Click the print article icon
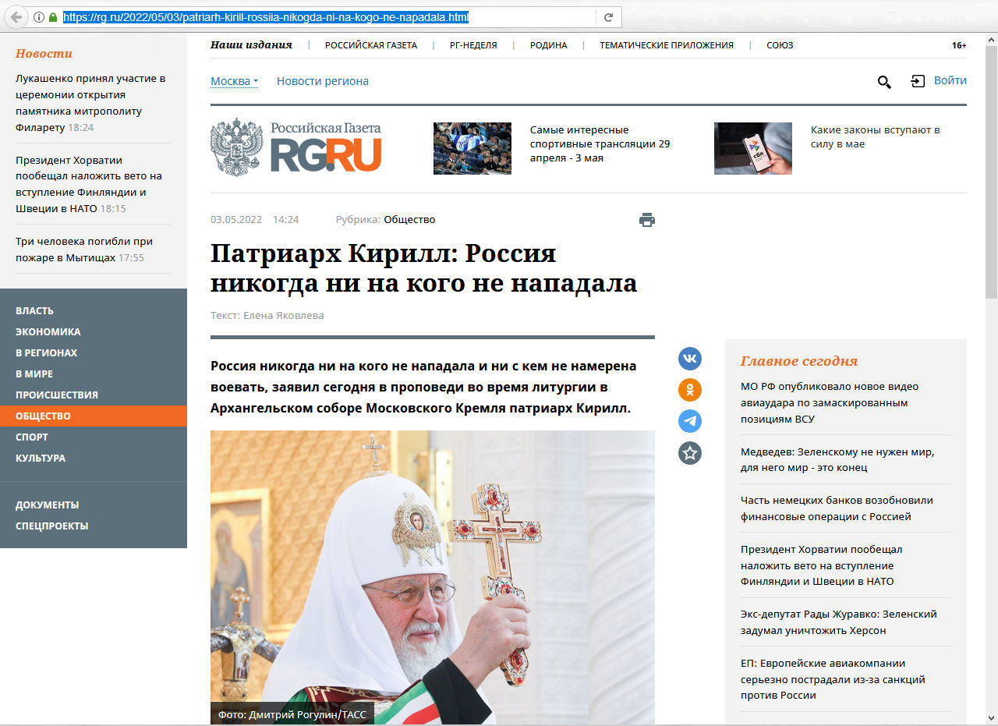Screen dimensions: 998x726 click(x=646, y=220)
